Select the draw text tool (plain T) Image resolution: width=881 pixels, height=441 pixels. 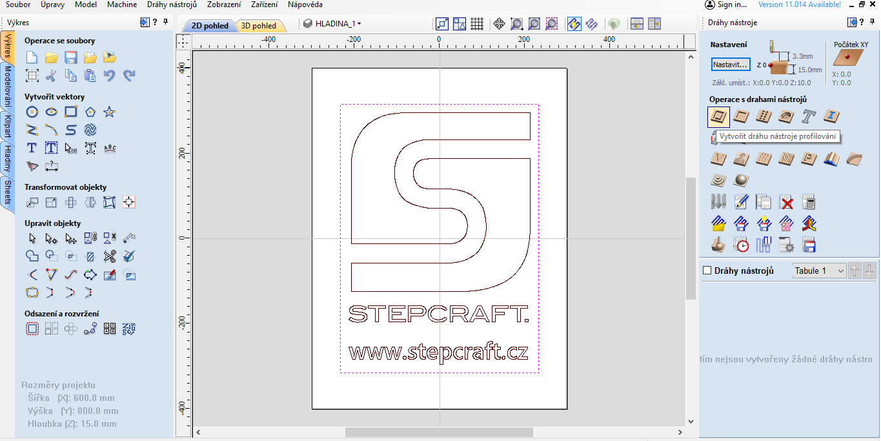[32, 148]
